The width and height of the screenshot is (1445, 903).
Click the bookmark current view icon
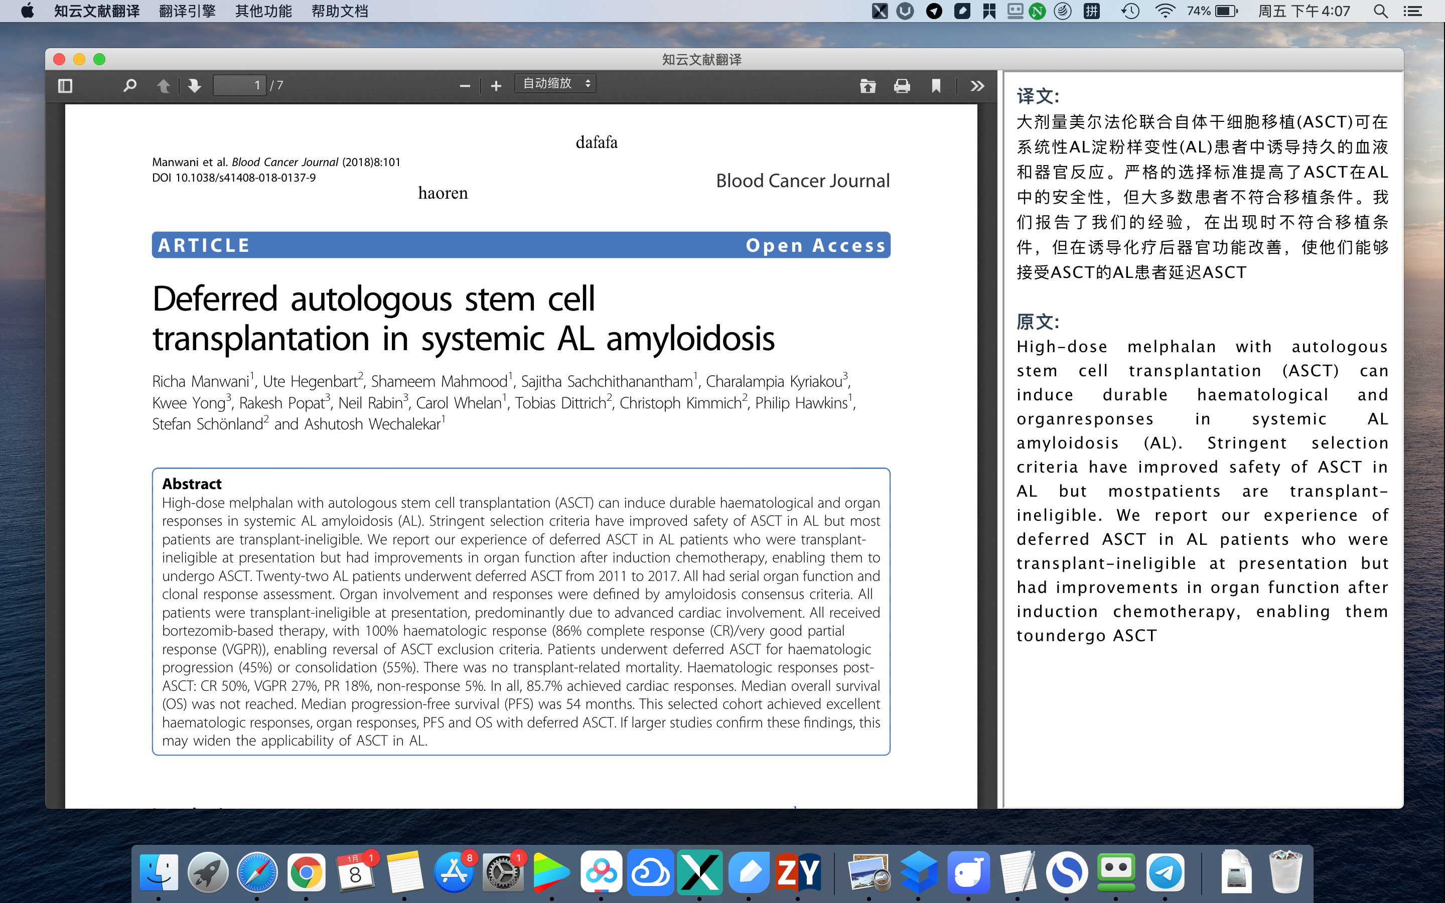point(936,86)
